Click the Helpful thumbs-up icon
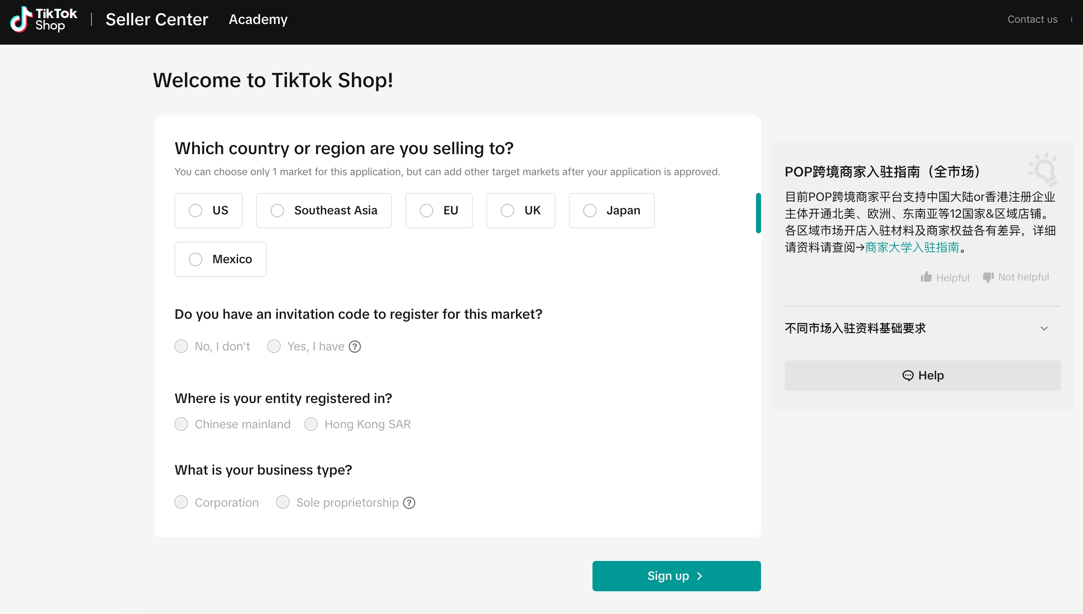The width and height of the screenshot is (1083, 614). [x=926, y=277]
